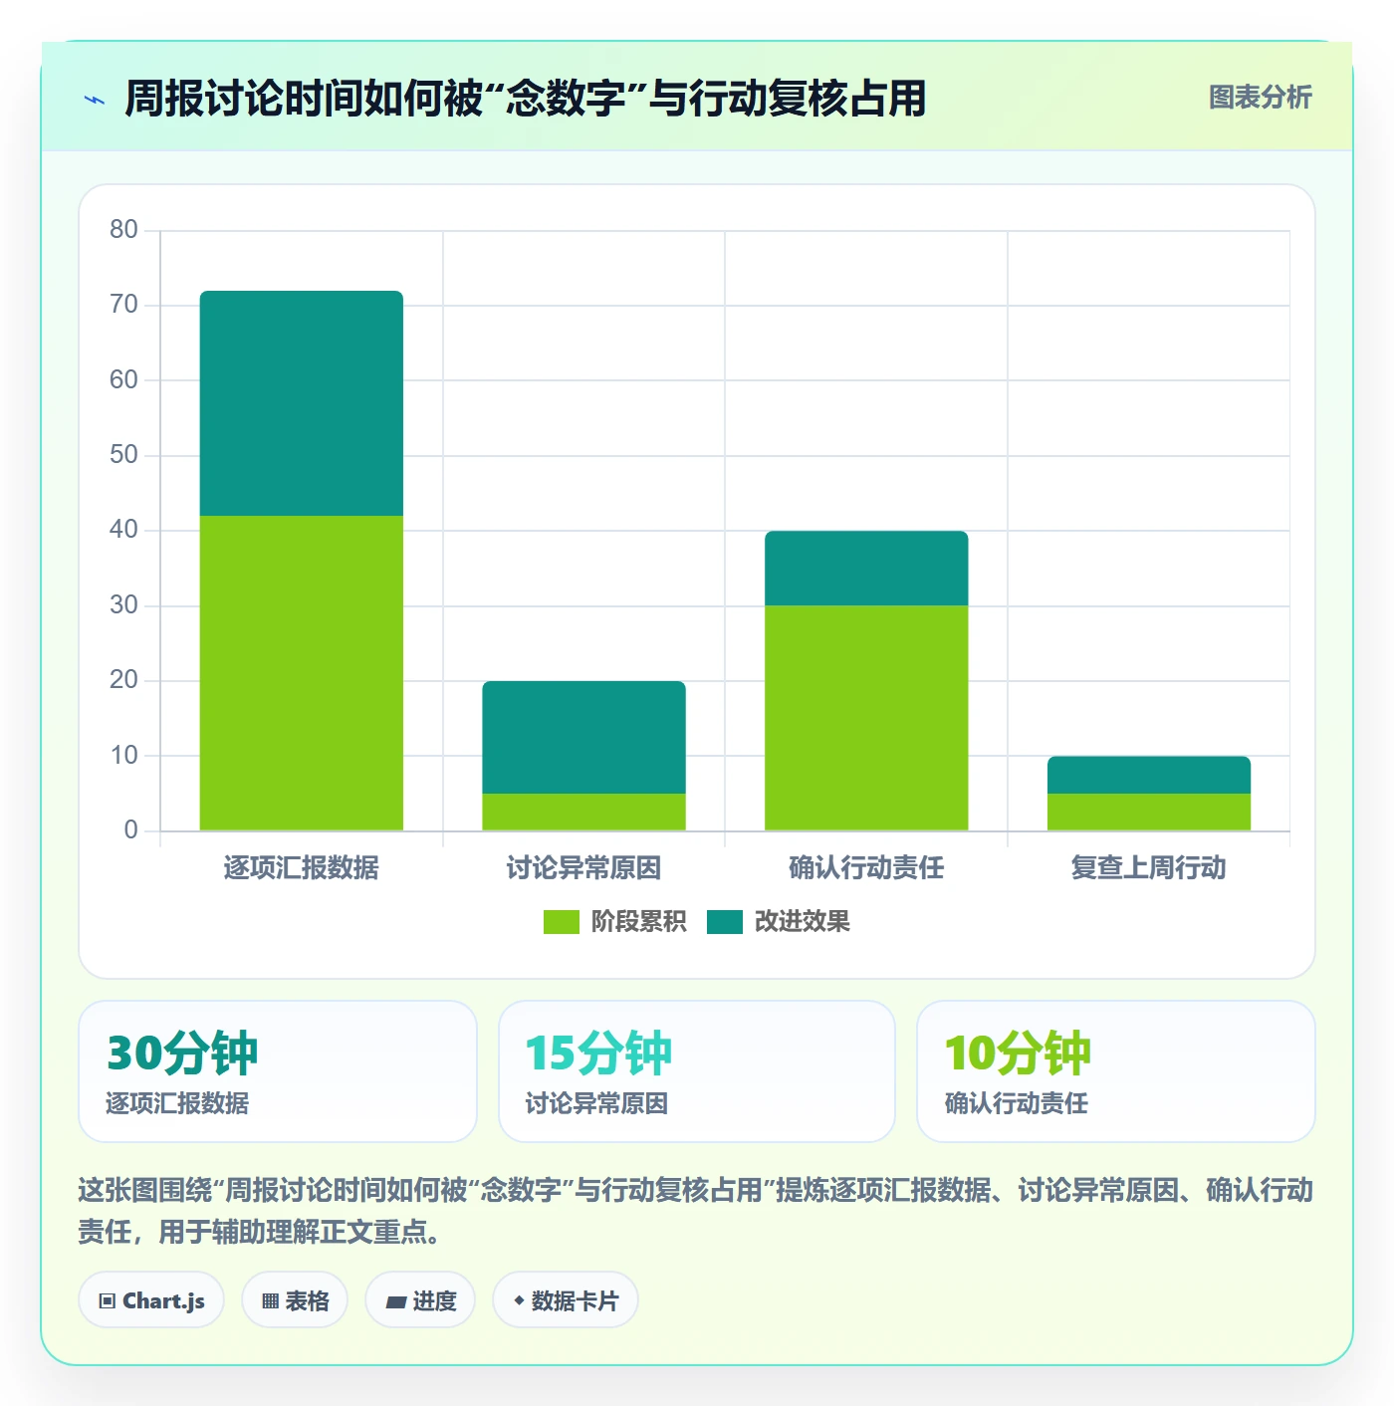Click the x-axis label 确认行动责任
The height and width of the screenshot is (1406, 1394).
click(x=866, y=868)
